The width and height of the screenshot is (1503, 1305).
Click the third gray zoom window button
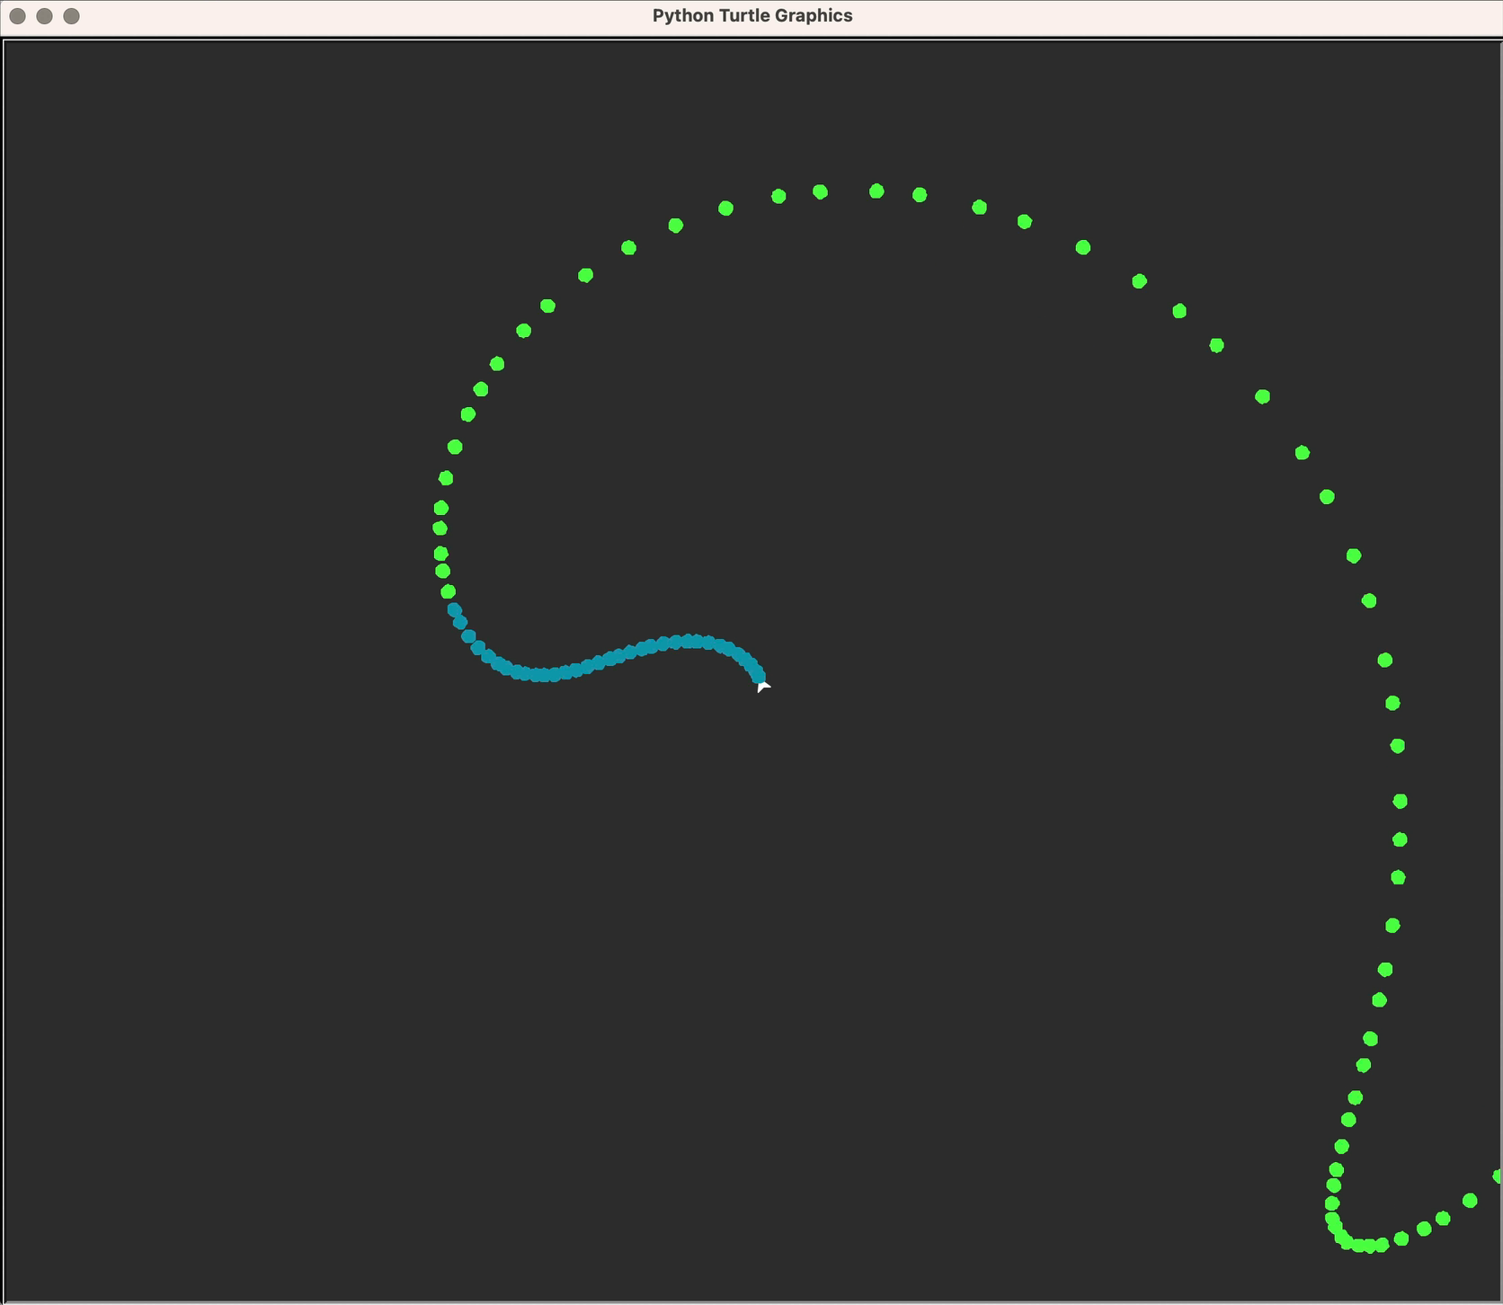pos(72,16)
